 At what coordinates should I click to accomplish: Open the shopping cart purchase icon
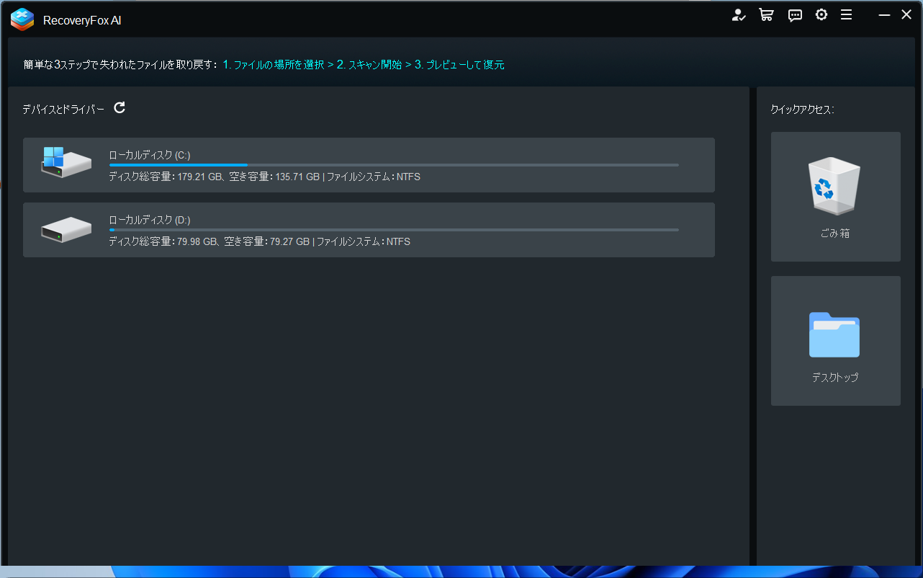coord(766,15)
